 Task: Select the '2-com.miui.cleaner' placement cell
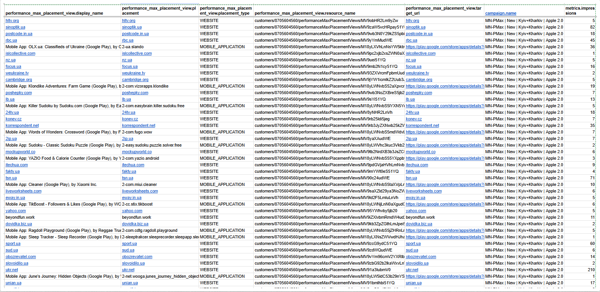coord(160,184)
